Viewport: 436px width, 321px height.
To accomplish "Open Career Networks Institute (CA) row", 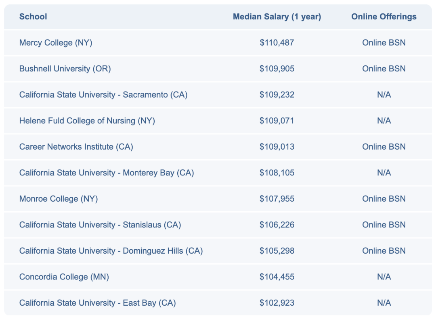I will (x=76, y=147).
